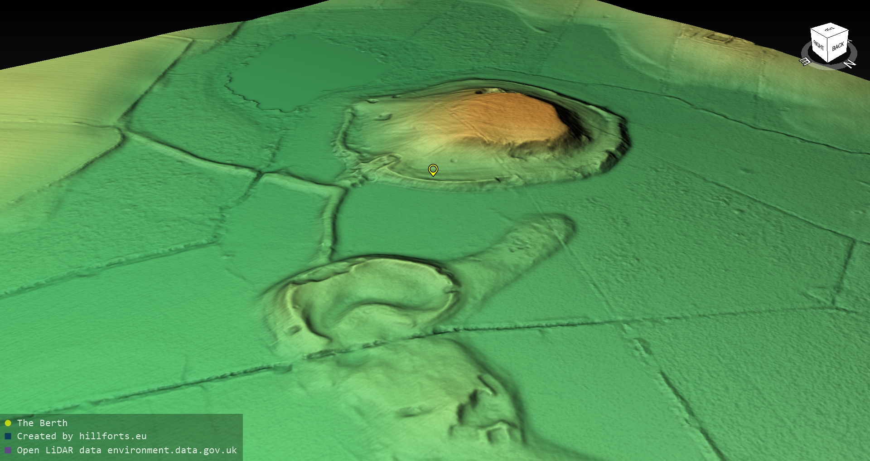
Task: Click the purple square legend marker
Action: [8, 451]
